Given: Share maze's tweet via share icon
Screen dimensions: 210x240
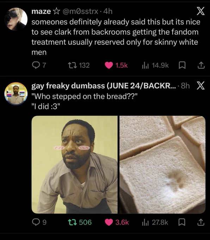Looking at the screenshot, I should (x=201, y=65).
